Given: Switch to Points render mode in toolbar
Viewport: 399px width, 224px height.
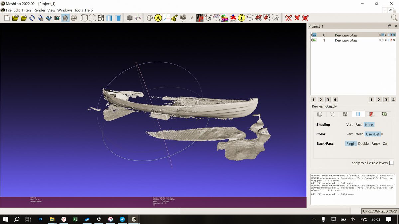Looking at the screenshot, I should point(93,18).
